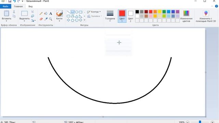Select the Fill with color bucket tool

46,13
